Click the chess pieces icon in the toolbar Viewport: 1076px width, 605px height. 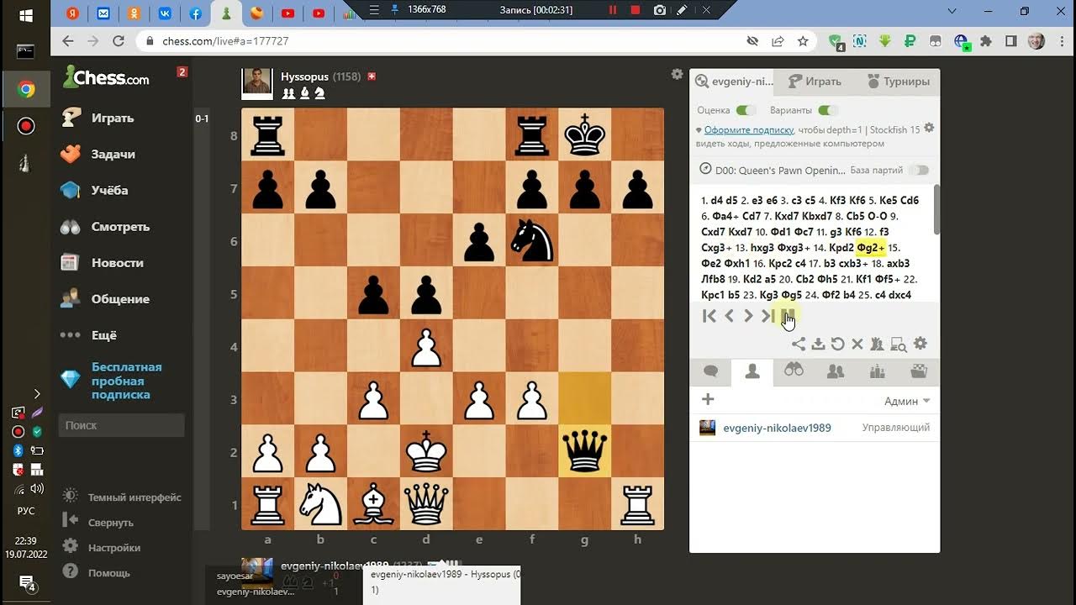click(877, 344)
